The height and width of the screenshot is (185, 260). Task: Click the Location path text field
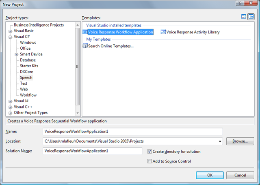pyautogui.click(x=130, y=141)
